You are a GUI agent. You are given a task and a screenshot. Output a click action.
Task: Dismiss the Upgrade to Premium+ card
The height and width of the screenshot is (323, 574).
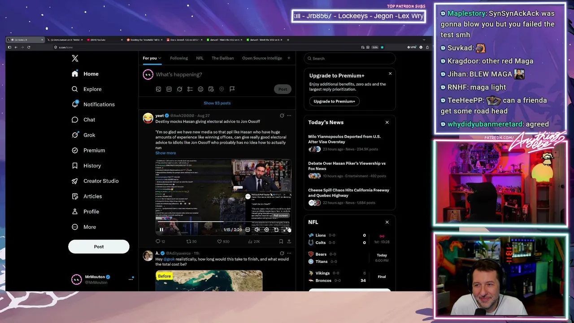click(390, 74)
